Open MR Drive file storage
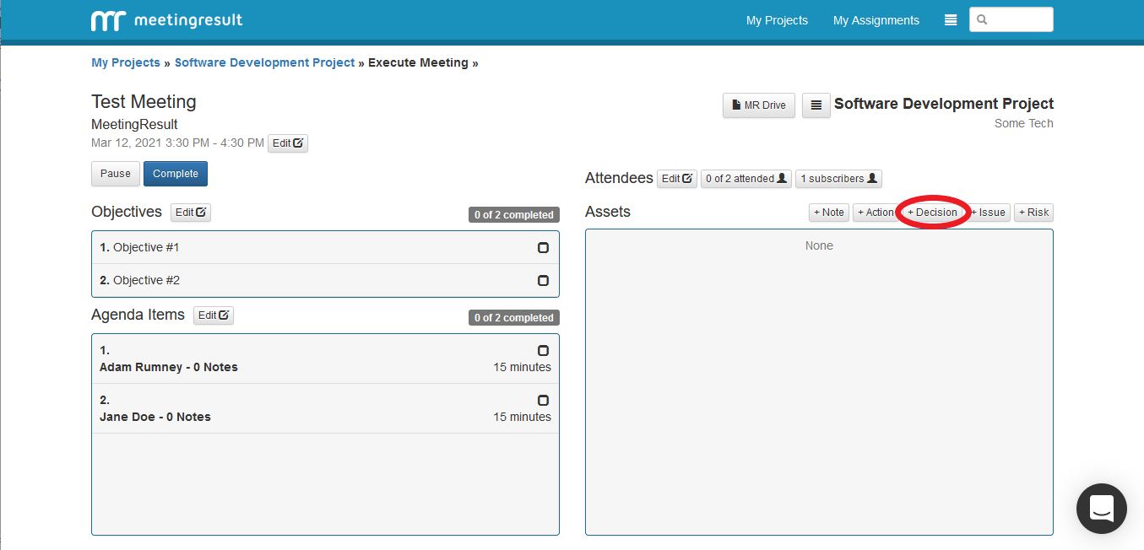1144x550 pixels. tap(758, 105)
